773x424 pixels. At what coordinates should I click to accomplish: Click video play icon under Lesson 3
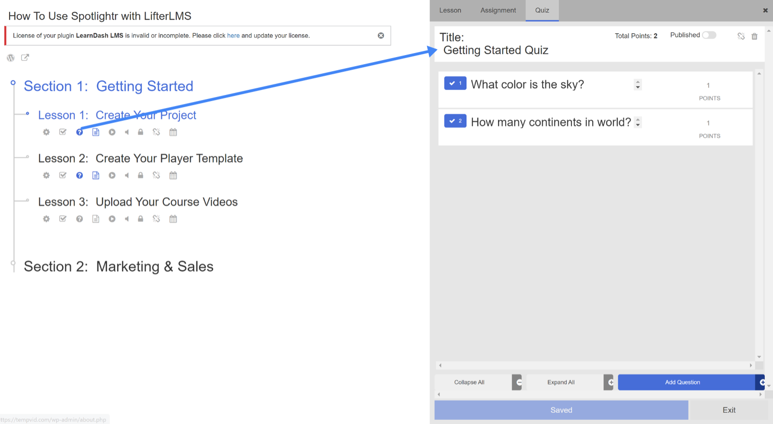[x=112, y=219]
